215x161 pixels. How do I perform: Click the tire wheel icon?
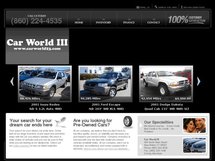[x=128, y=121]
